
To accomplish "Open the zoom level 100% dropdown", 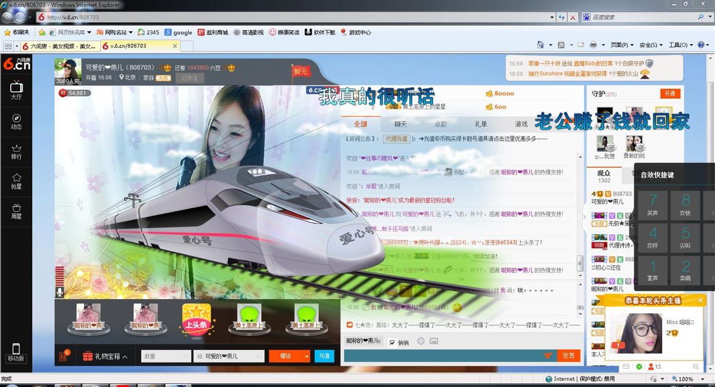I will click(x=702, y=379).
